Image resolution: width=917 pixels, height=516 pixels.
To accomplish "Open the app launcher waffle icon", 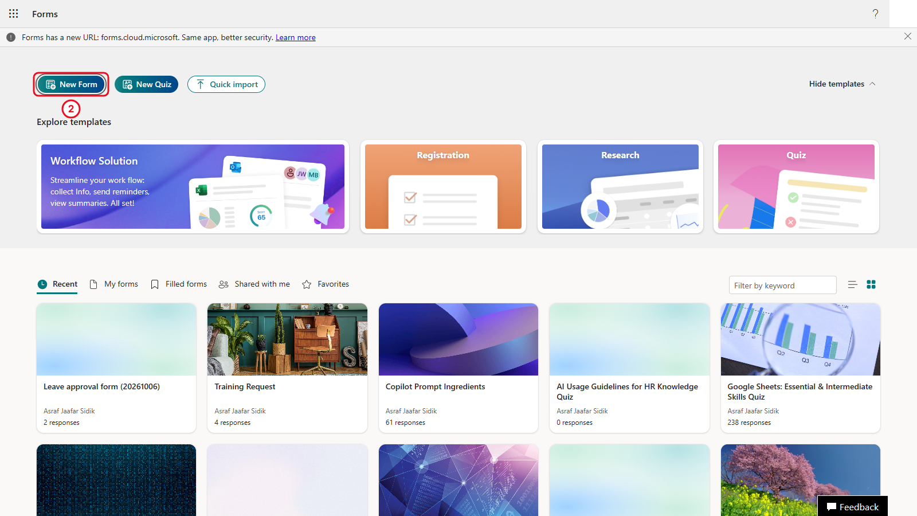I will 14,14.
